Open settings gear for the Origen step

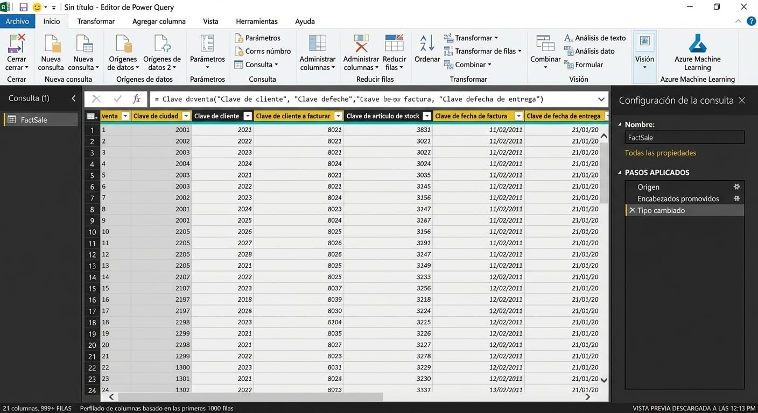[x=737, y=187]
